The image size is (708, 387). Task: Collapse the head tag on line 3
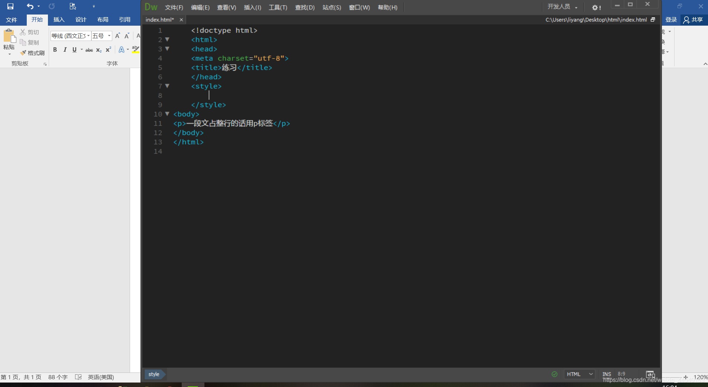(167, 49)
